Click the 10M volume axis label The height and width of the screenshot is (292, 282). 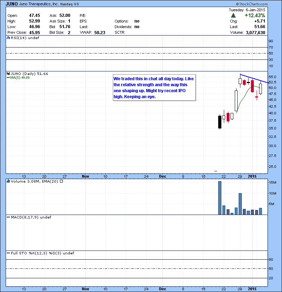[272, 193]
